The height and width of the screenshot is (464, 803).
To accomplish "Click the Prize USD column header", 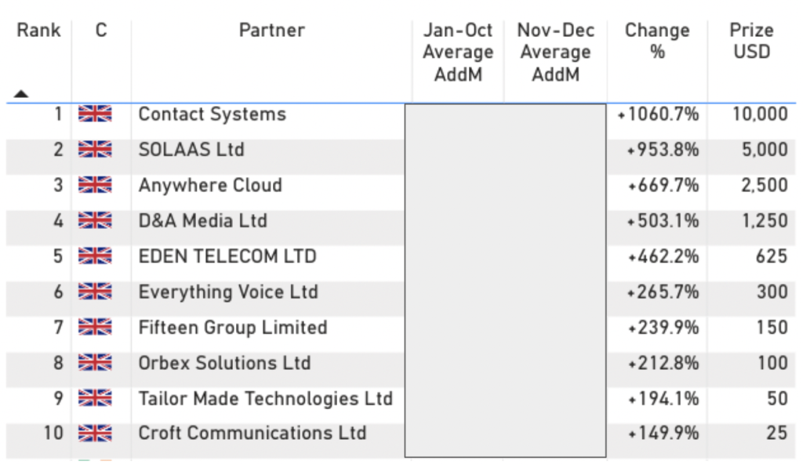I will (x=751, y=42).
